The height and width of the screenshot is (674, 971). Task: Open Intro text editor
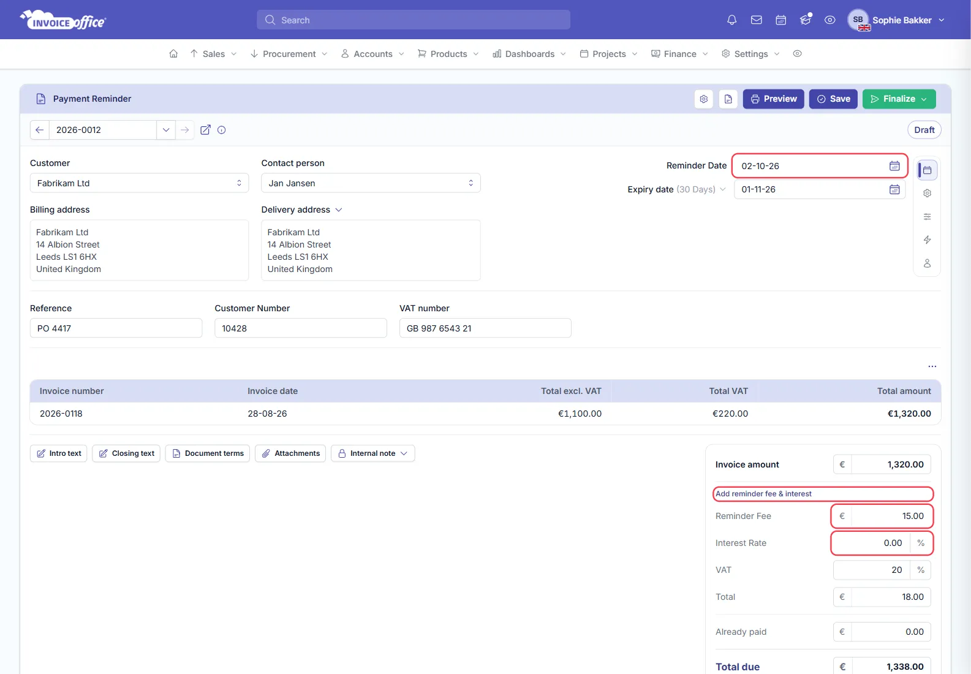click(x=59, y=453)
